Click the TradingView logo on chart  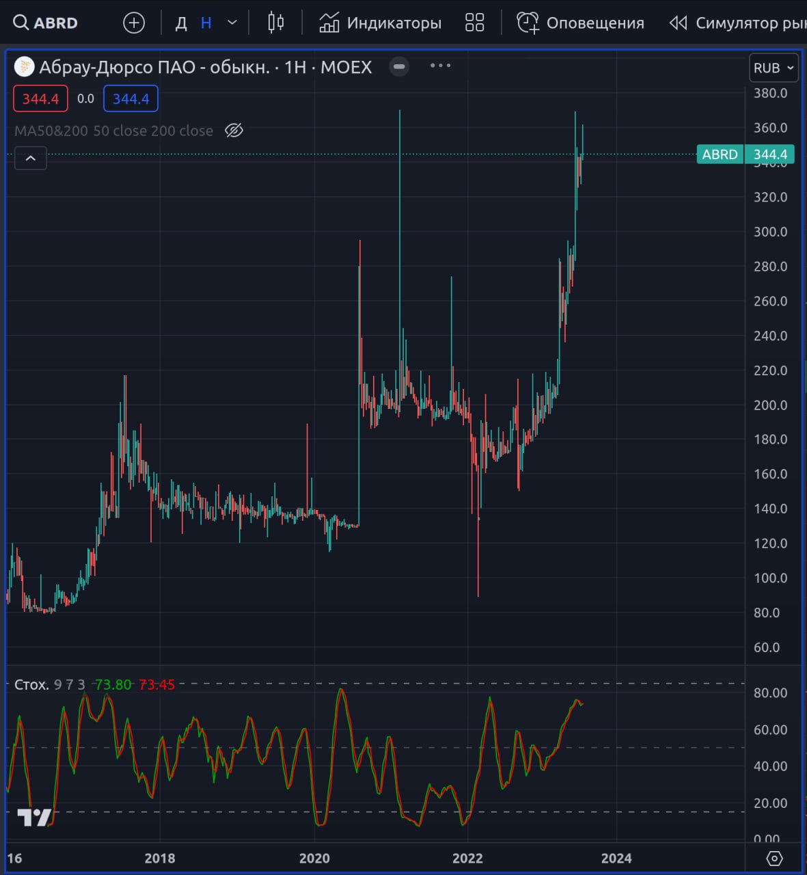pyautogui.click(x=34, y=817)
